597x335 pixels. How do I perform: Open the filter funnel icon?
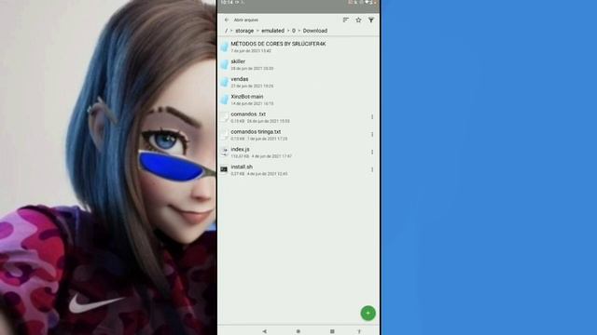coord(371,20)
